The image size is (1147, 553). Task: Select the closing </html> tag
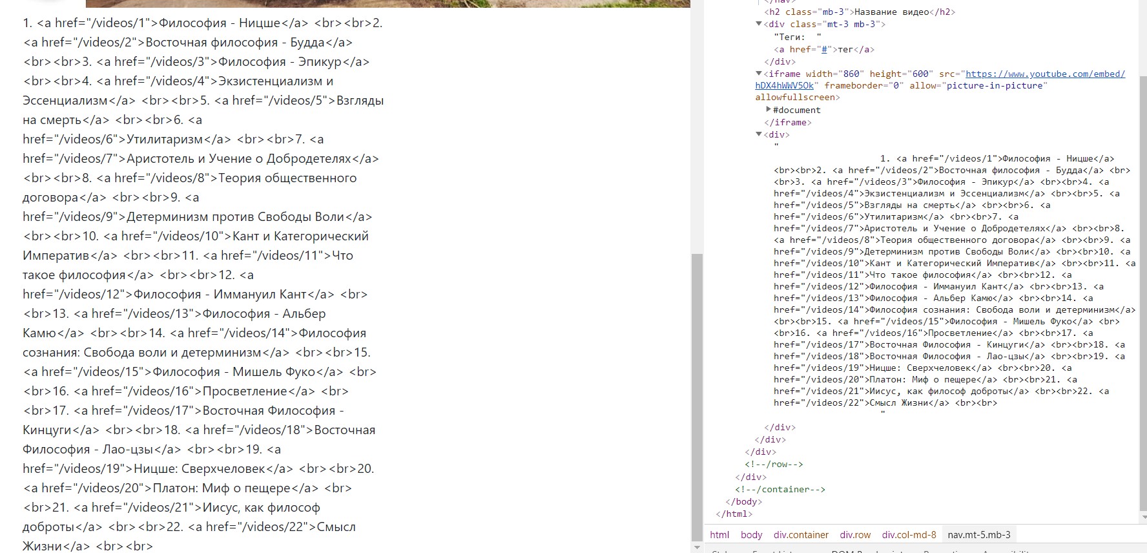(734, 514)
